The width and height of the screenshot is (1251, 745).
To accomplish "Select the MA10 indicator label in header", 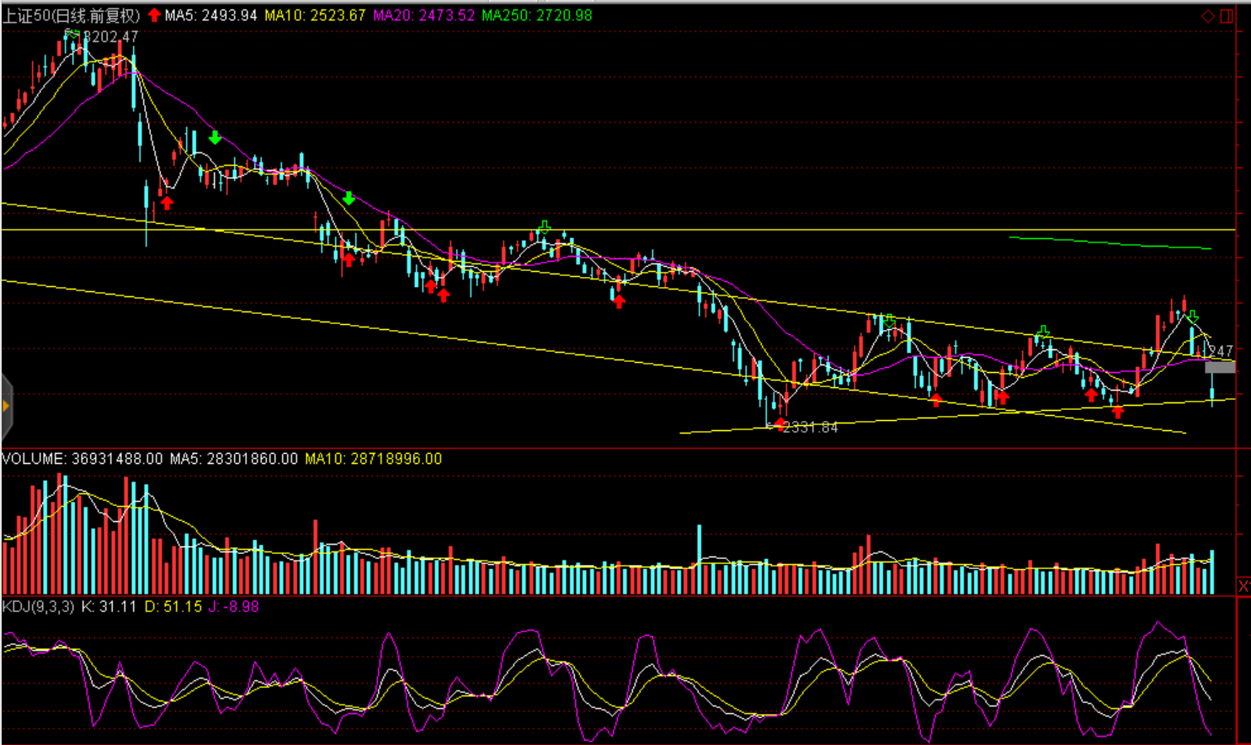I will (315, 15).
